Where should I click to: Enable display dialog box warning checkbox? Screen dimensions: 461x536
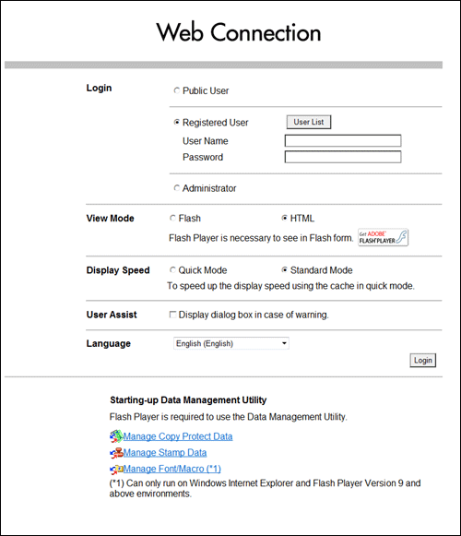click(172, 315)
